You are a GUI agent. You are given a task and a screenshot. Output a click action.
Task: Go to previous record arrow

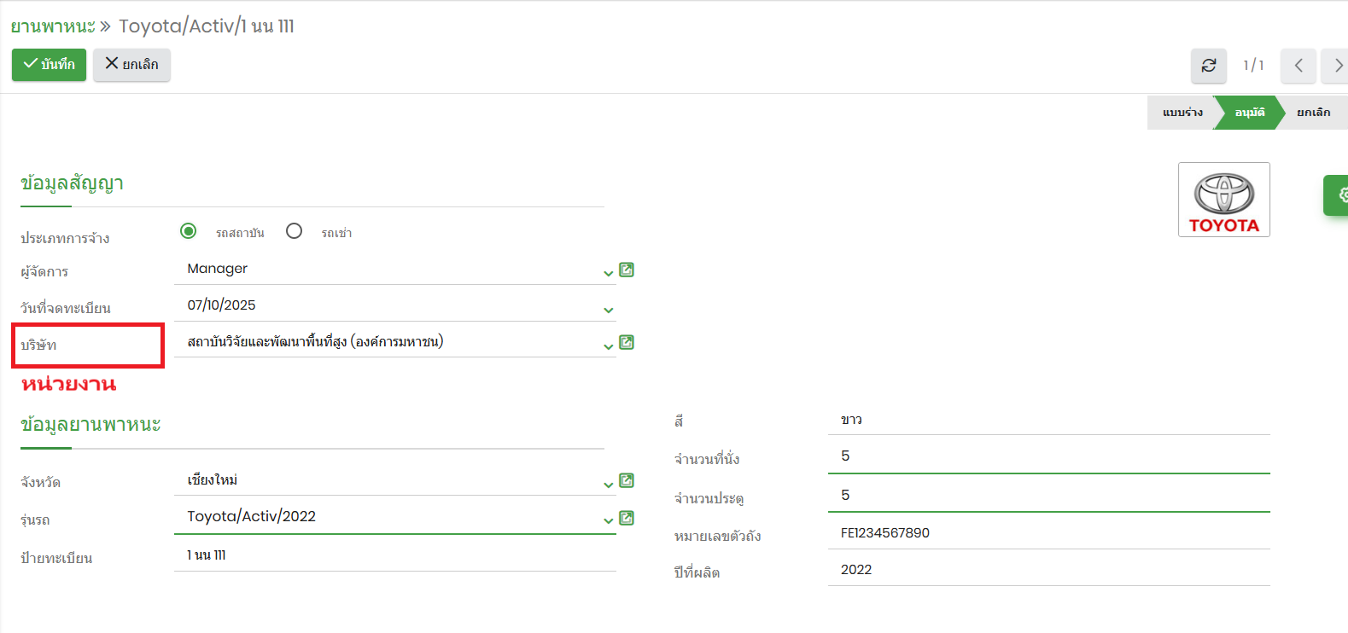tap(1298, 66)
